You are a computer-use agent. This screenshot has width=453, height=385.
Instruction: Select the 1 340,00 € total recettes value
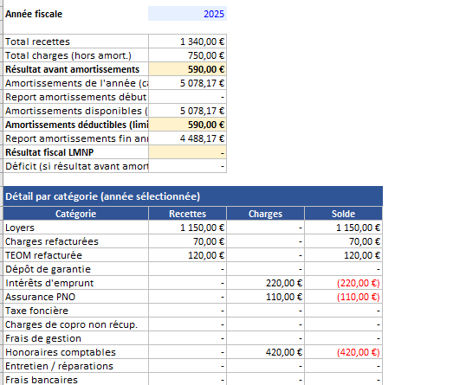point(187,42)
